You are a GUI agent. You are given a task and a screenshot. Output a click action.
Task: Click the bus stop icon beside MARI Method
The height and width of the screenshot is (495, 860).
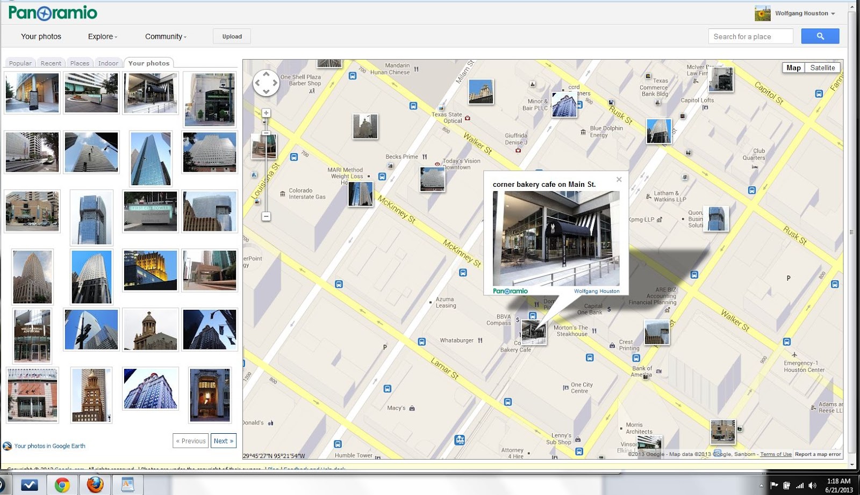[382, 177]
